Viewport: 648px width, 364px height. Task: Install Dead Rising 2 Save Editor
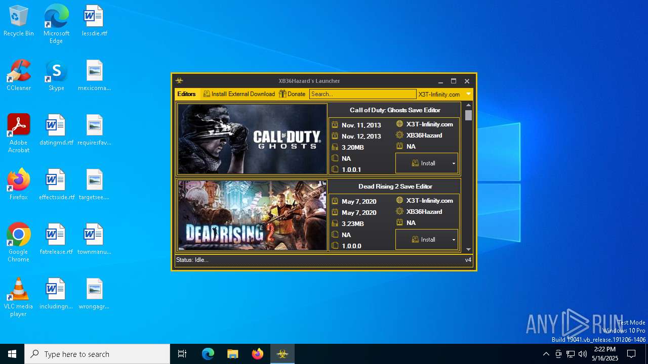423,240
